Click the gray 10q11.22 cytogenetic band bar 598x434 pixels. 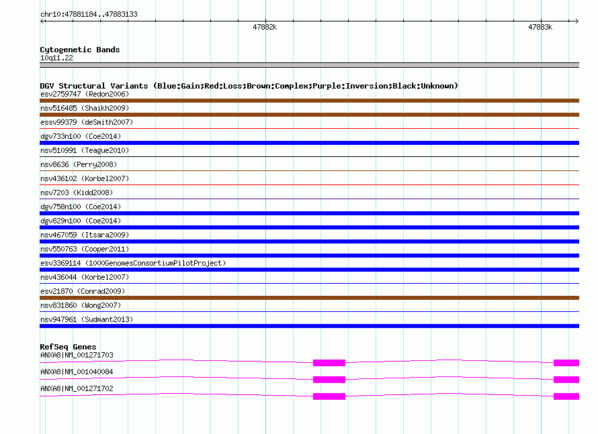pyautogui.click(x=309, y=65)
